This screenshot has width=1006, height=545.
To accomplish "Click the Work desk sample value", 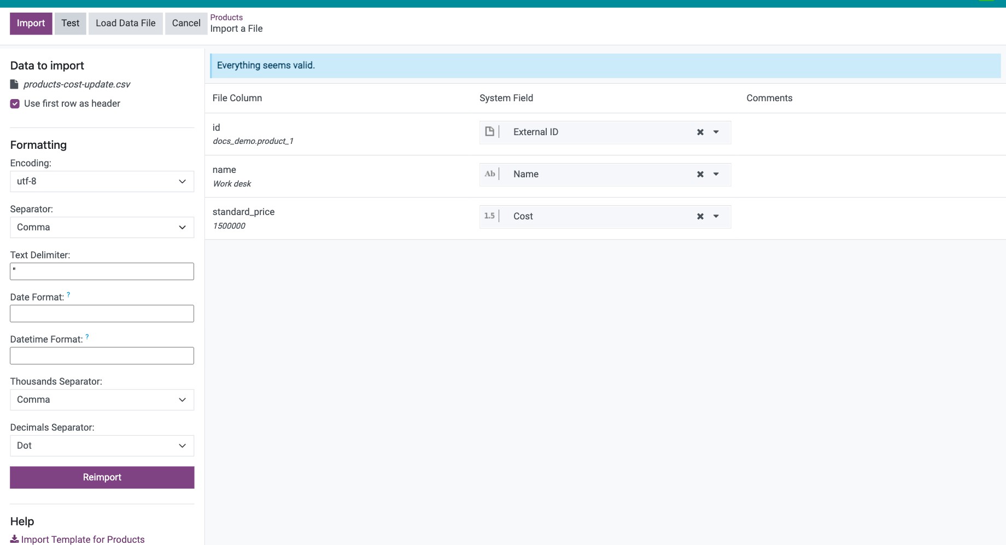I will [232, 184].
